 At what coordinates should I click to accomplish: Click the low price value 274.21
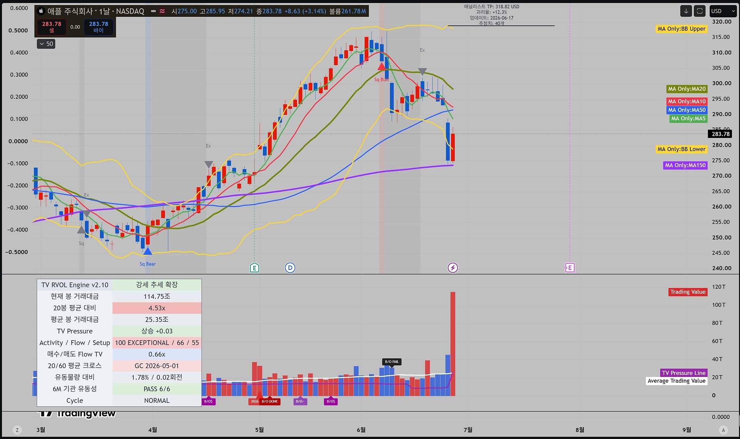244,11
